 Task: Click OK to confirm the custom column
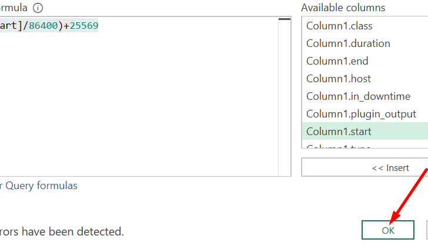pyautogui.click(x=388, y=230)
